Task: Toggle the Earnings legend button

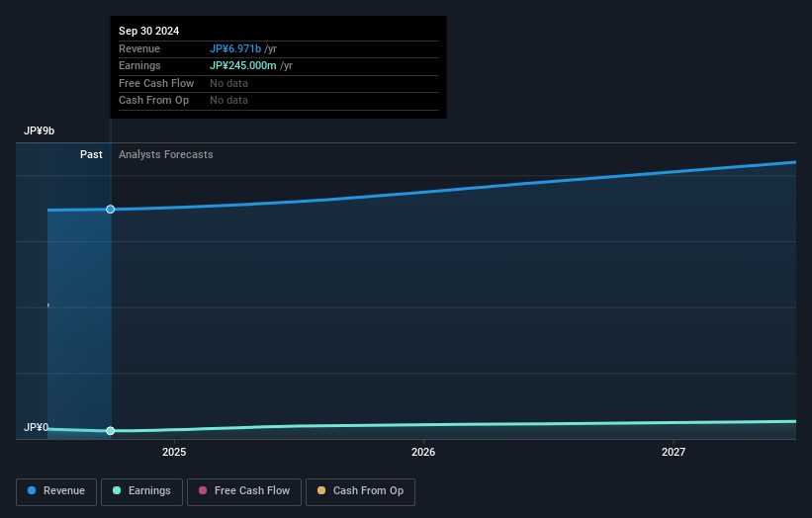Action: (x=141, y=491)
